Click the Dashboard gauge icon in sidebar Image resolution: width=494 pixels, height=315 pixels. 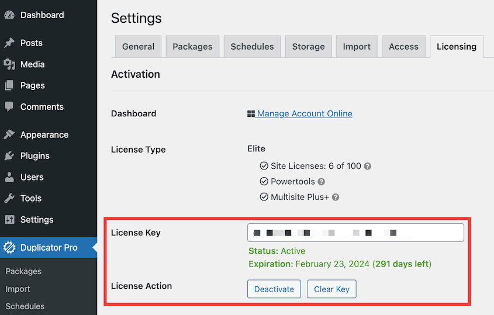[x=9, y=15]
